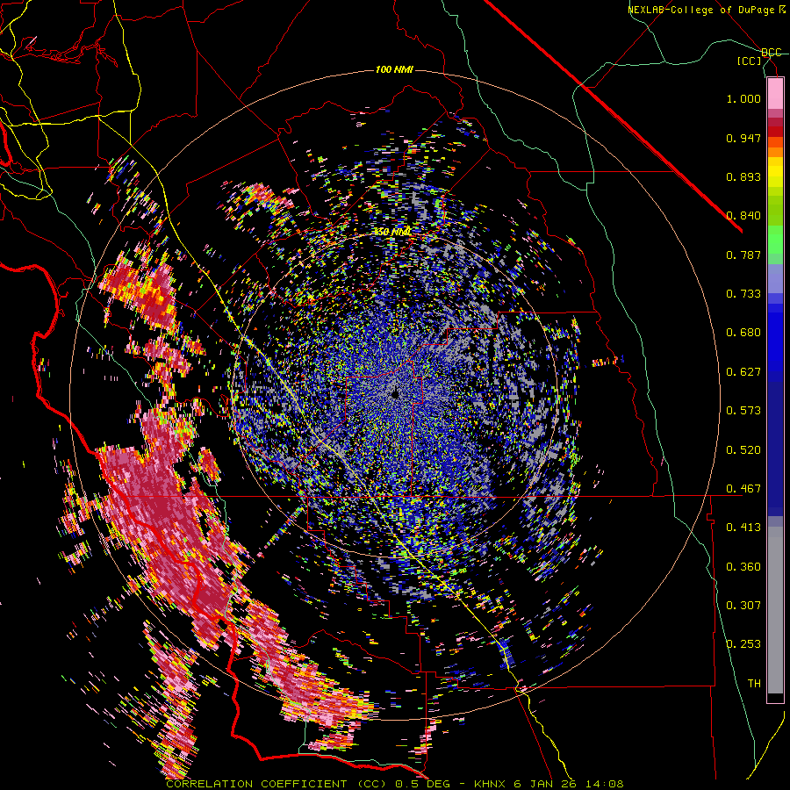Click the black radar site center dot

pyautogui.click(x=395, y=394)
